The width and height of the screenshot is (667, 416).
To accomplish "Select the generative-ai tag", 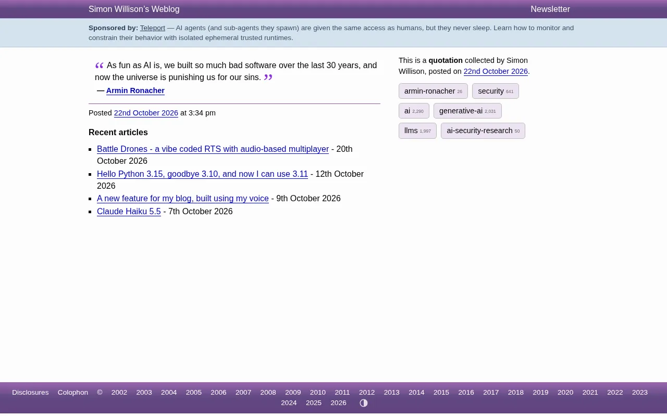I will click(x=467, y=111).
